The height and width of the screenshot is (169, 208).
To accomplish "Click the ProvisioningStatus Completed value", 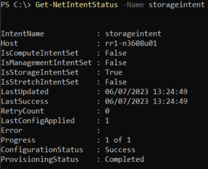I will 124,159.
